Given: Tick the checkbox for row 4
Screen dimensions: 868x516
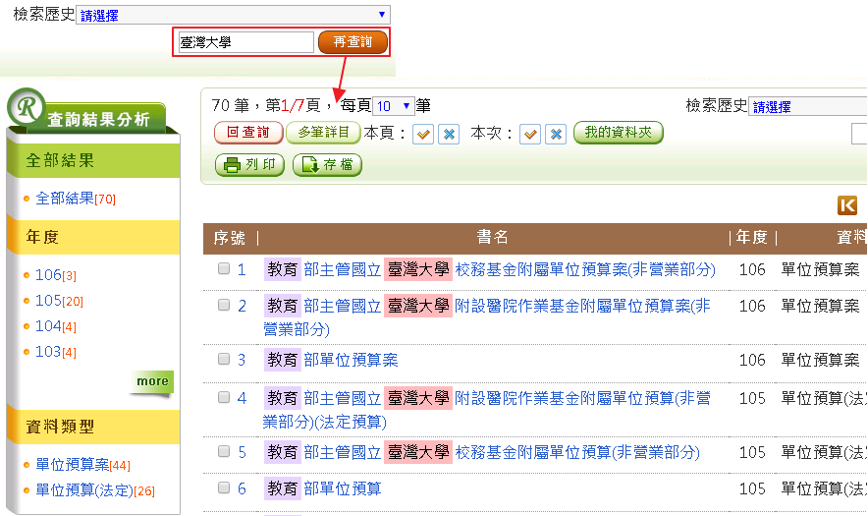Looking at the screenshot, I should click(x=224, y=397).
